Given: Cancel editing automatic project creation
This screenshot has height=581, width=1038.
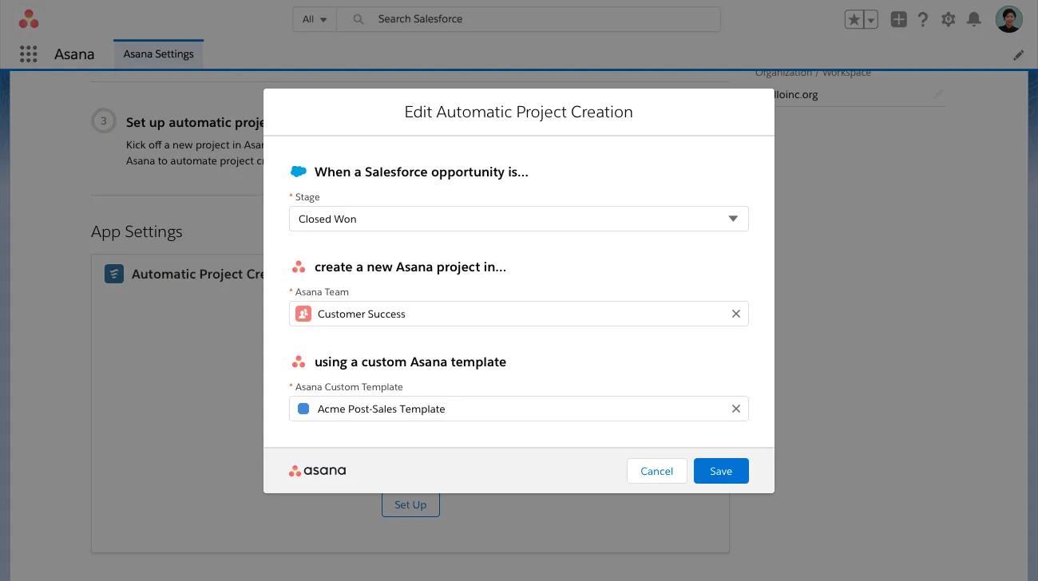Looking at the screenshot, I should 656,470.
